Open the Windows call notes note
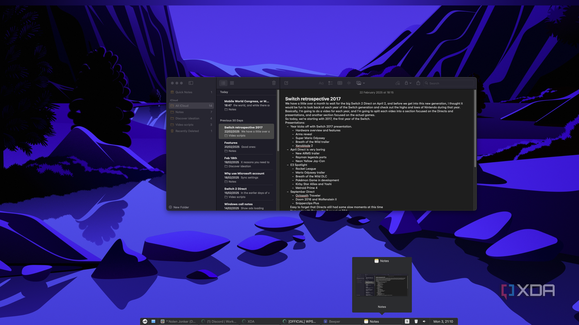The width and height of the screenshot is (579, 325). 247,206
